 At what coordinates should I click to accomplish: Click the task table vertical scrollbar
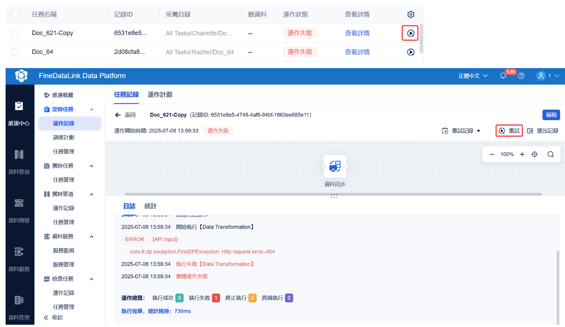click(x=421, y=39)
